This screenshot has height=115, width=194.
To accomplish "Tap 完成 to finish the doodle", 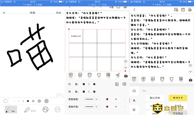I will tap(58, 13).
